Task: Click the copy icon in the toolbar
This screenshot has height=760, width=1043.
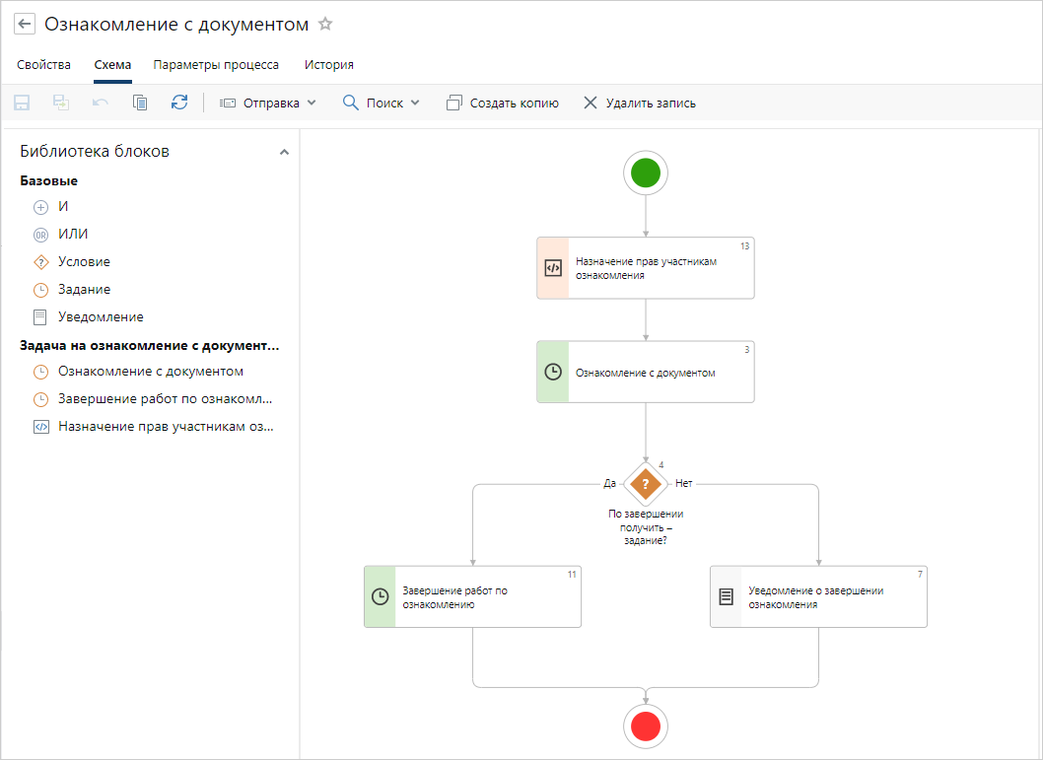Action: coord(140,103)
